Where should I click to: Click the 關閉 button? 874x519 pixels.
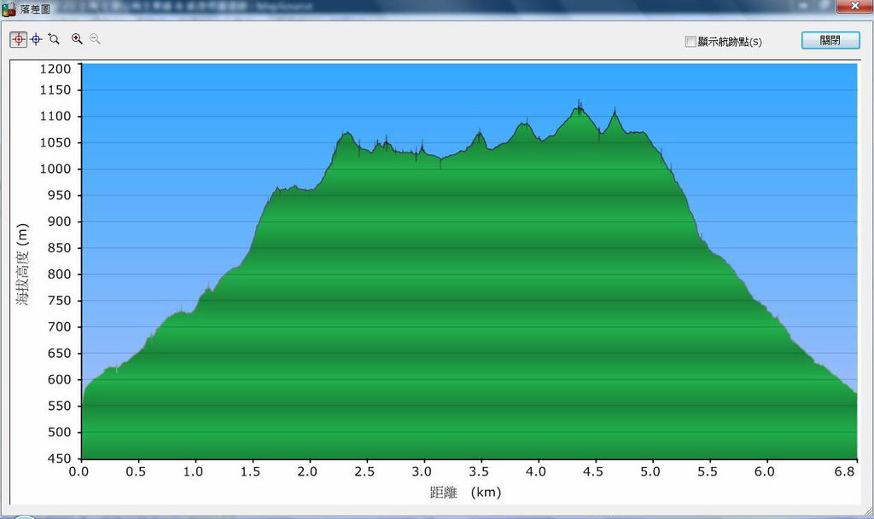[830, 40]
